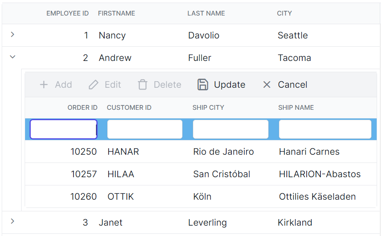Click the X Cancel icon

(x=267, y=85)
